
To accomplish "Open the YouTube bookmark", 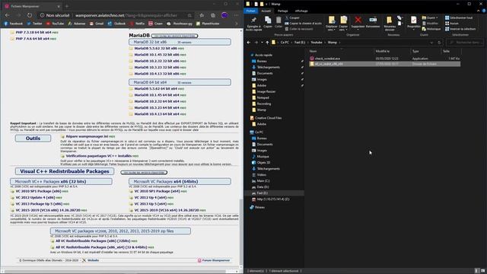I will (55, 24).
